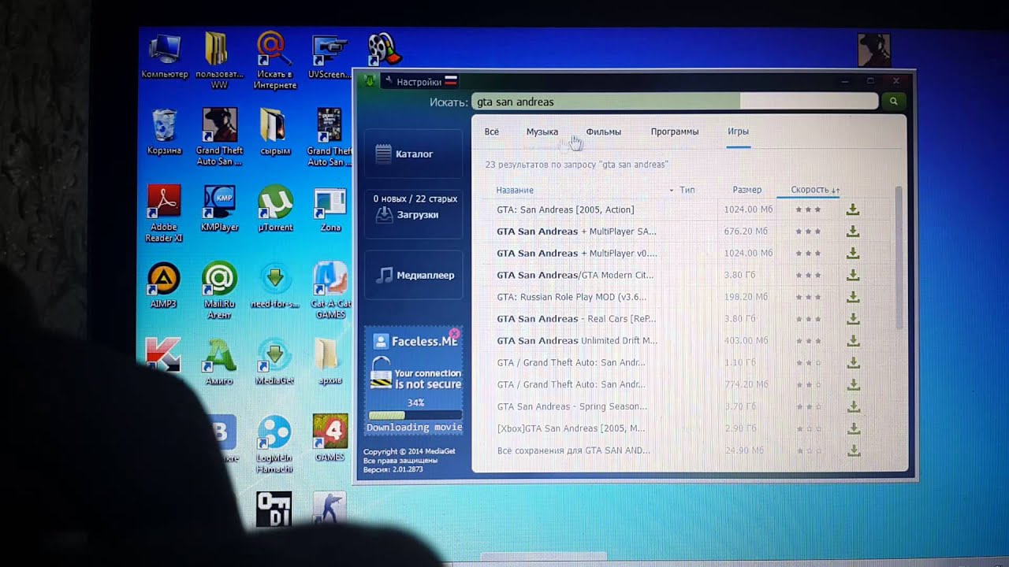Download the 1.10 Гб 'GTA / Grand Theft Auto' result
Viewport: 1009px width, 567px height.
tap(853, 363)
